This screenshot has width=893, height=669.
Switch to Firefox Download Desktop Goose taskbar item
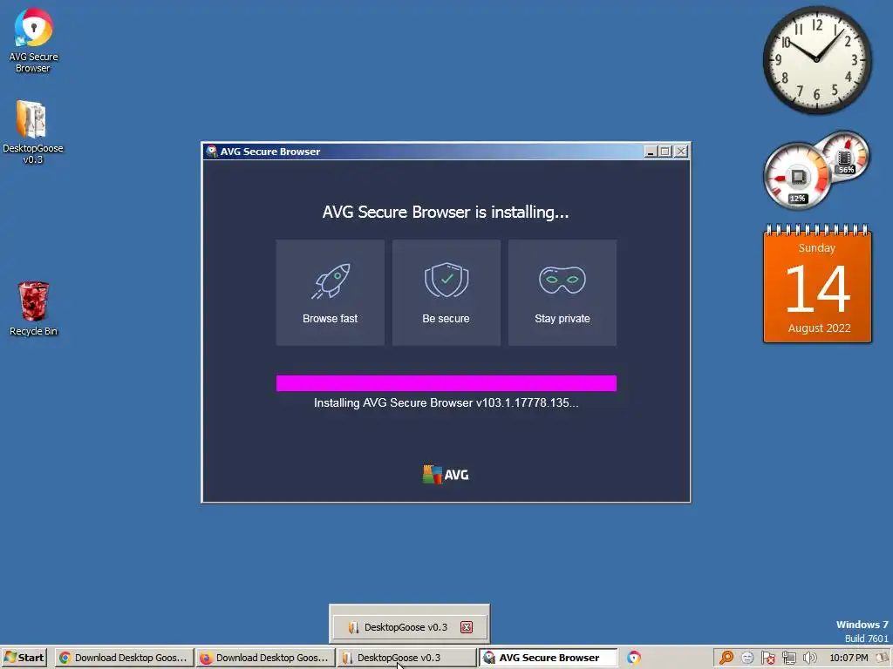tap(265, 658)
